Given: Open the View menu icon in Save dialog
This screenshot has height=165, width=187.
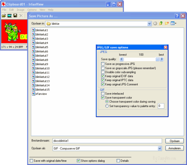Looking at the screenshot, I should point(173,23).
